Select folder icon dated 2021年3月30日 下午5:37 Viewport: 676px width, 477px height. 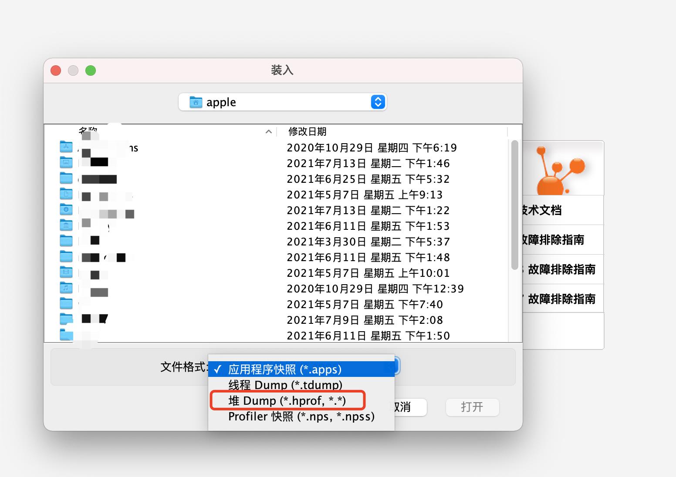pyautogui.click(x=66, y=242)
